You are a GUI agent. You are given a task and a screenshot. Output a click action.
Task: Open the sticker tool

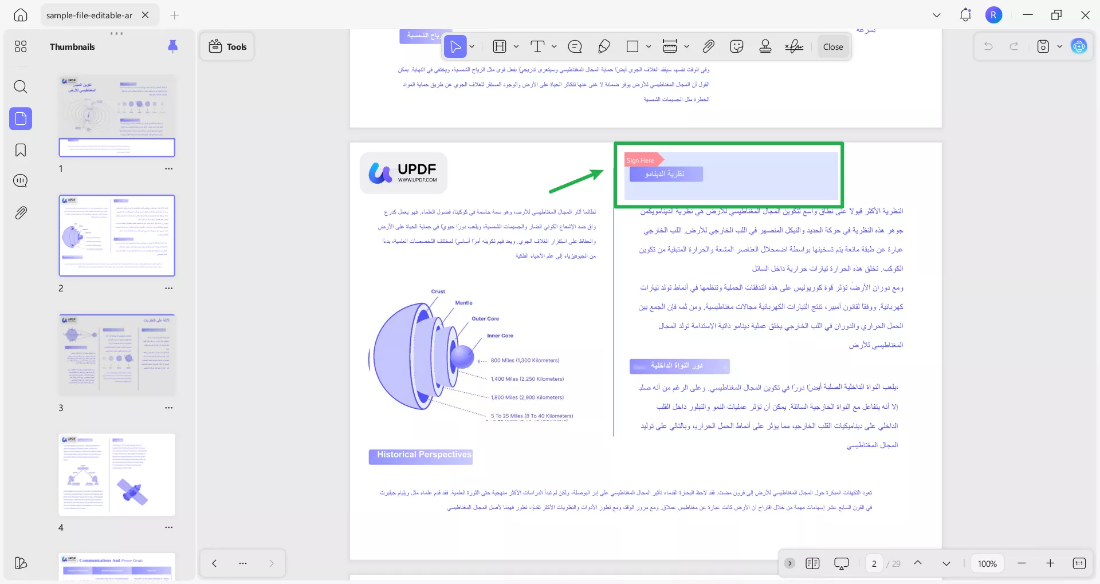coord(737,46)
